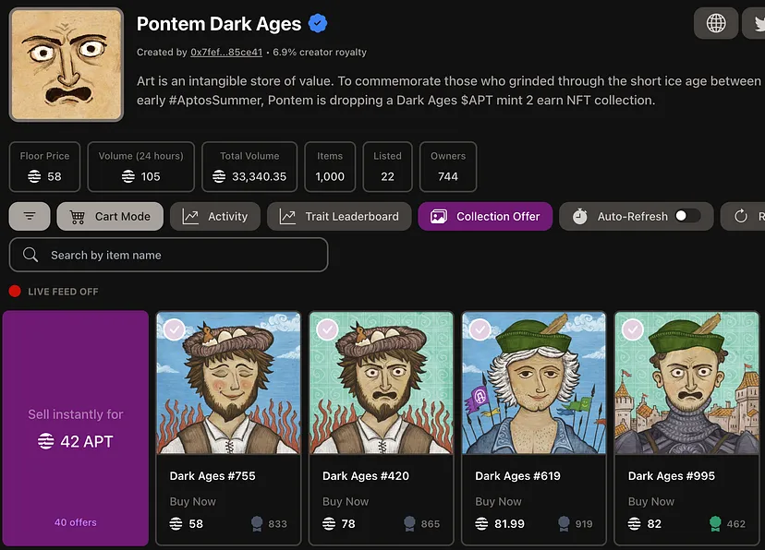This screenshot has width=765, height=550.
Task: Open creator address 0x7fef...85ce41
Action: coord(226,52)
